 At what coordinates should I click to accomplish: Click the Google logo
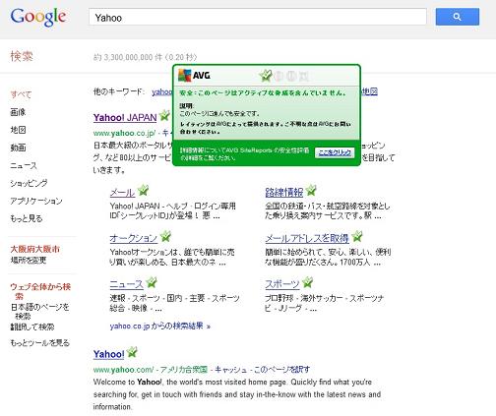pyautogui.click(x=38, y=17)
